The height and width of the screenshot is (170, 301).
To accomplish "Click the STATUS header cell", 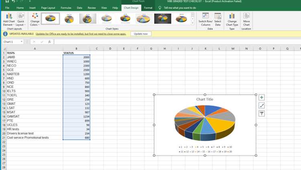I will click(x=76, y=53).
